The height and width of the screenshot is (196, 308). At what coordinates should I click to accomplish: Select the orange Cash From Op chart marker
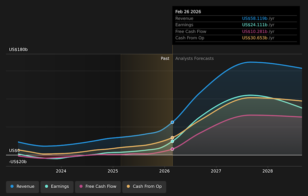pyautogui.click(x=172, y=137)
